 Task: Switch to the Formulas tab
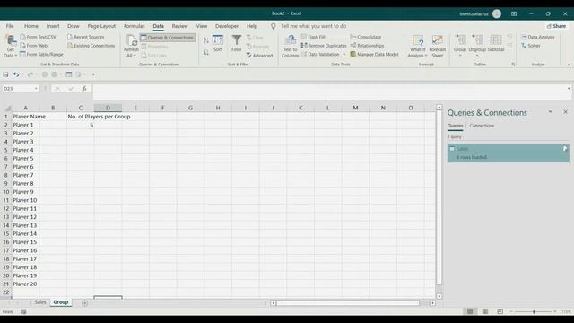(135, 26)
